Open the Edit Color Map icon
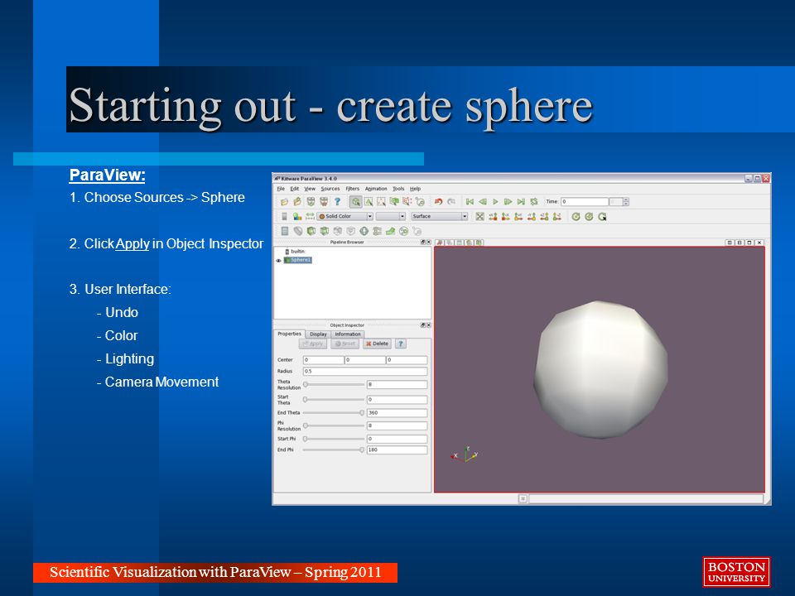 (297, 216)
